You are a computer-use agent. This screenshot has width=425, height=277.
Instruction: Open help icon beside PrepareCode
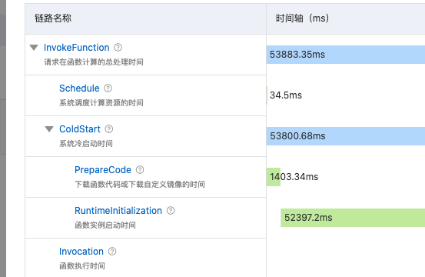coord(140,170)
